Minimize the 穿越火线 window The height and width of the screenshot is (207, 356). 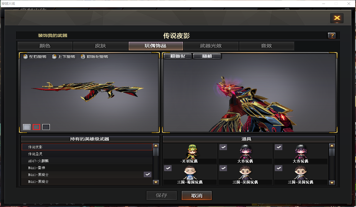(323, 4)
